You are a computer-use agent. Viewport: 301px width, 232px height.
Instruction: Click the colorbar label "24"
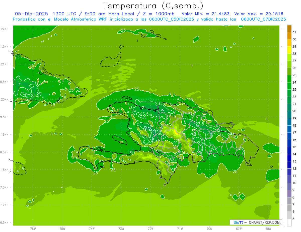point(294,82)
